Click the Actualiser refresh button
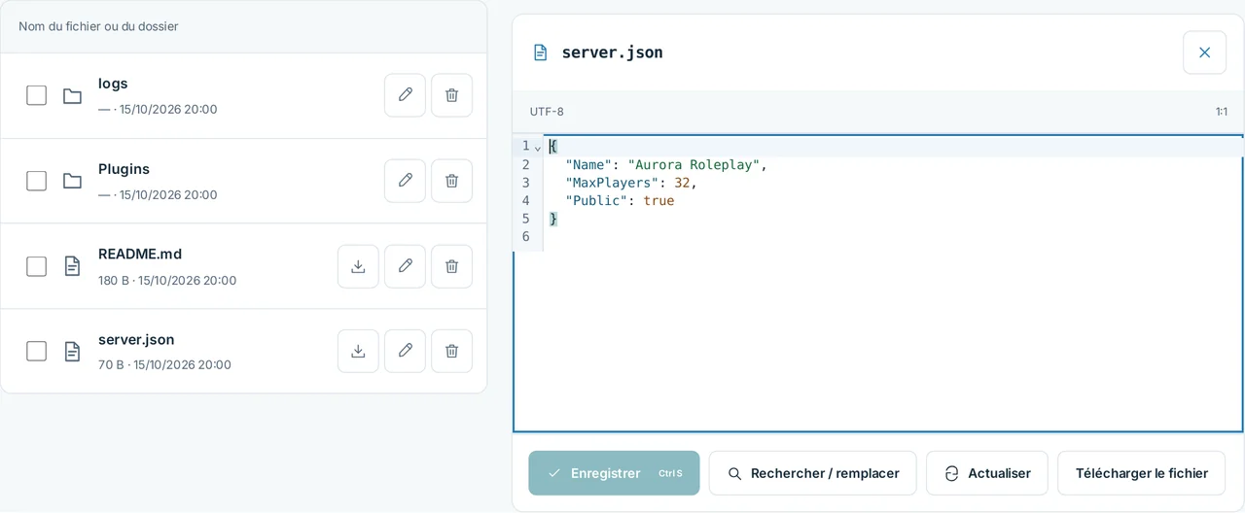 coord(986,473)
